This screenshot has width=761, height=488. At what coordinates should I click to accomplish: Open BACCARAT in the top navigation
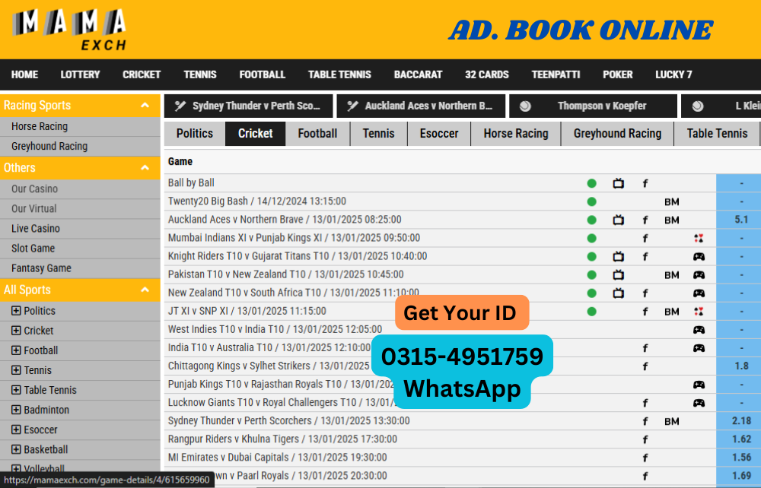pos(418,74)
